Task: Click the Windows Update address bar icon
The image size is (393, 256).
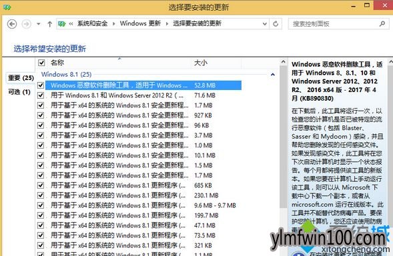Action: 61,24
